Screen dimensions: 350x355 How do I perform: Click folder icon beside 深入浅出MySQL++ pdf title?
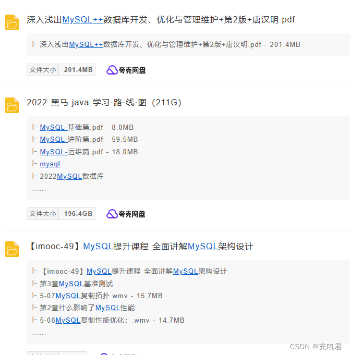[x=12, y=22]
